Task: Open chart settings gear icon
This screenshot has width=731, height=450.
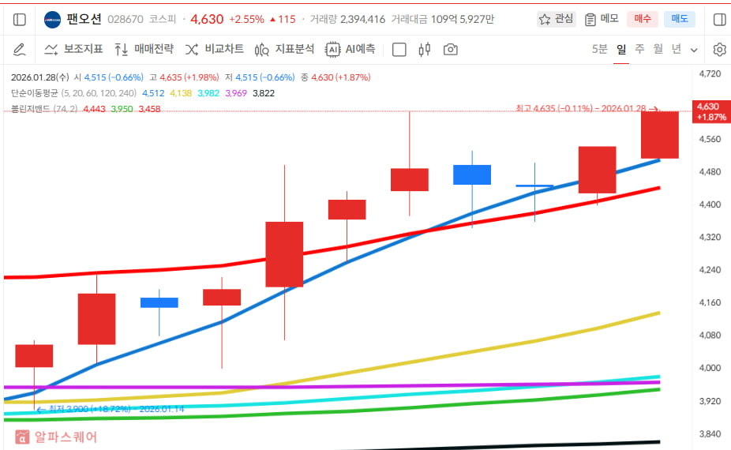Action: coord(719,50)
